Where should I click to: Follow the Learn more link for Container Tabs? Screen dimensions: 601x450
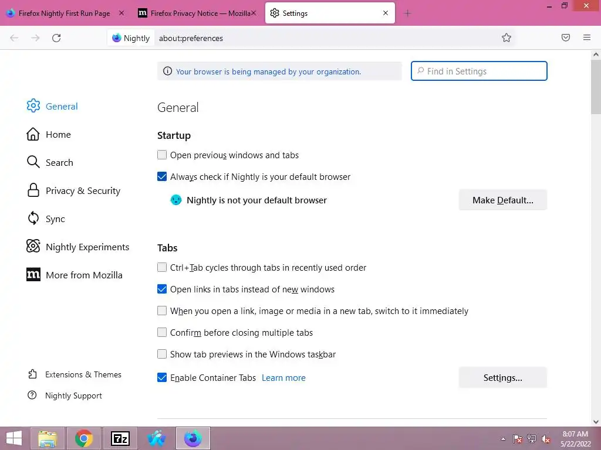pos(283,378)
